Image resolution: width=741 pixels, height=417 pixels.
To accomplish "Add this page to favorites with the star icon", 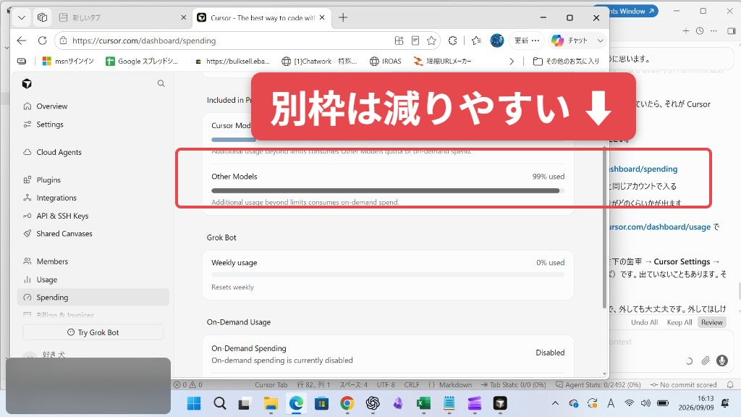I will pos(431,41).
